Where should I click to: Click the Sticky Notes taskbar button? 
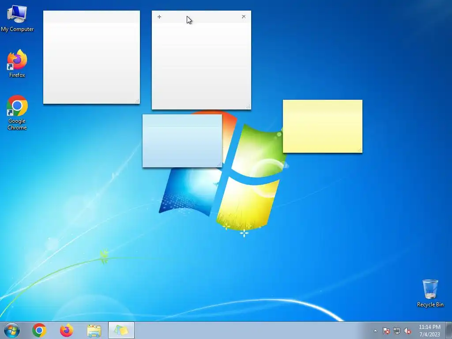pos(121,330)
